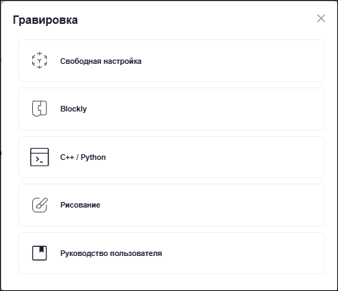The image size is (338, 291).
Task: Click the word Python in the third option
Action: point(93,158)
